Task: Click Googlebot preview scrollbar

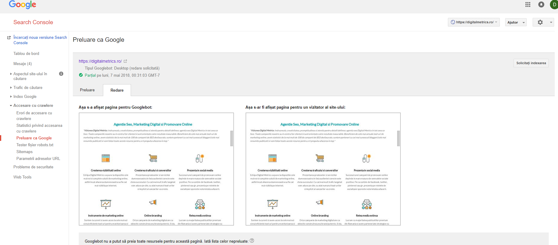Action: coord(232,138)
